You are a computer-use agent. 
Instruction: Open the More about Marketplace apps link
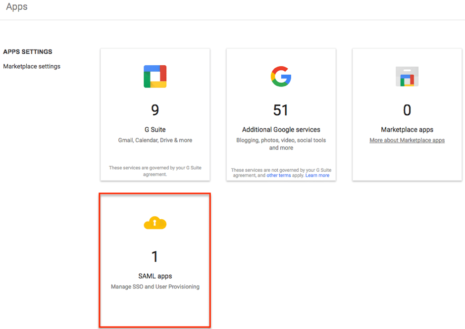pos(407,140)
